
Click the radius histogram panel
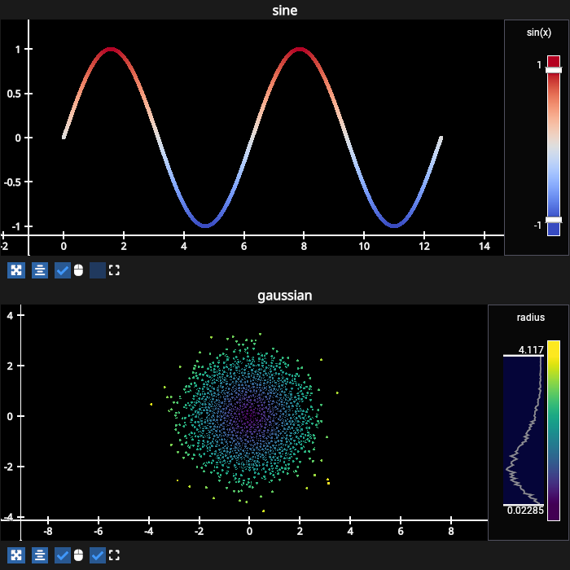point(524,431)
